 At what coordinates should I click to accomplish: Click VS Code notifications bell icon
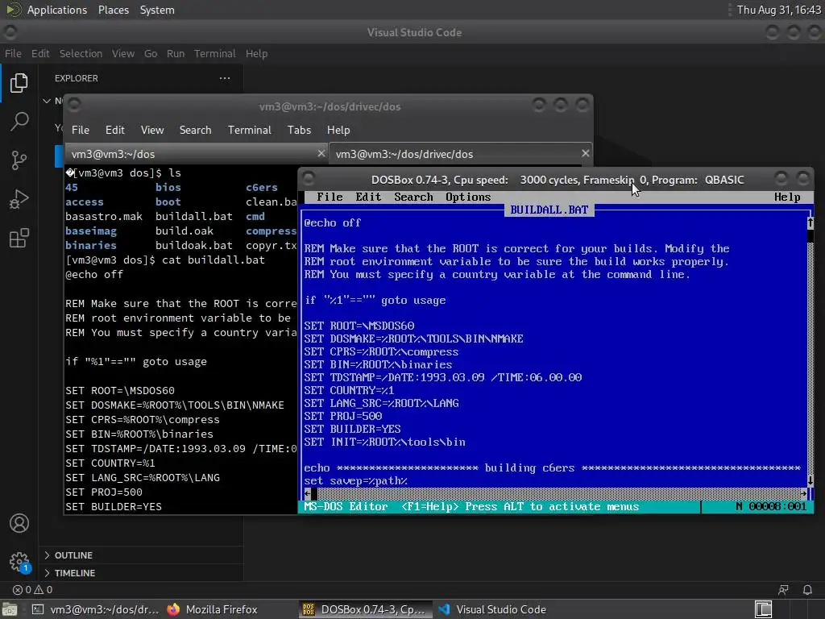(x=807, y=589)
